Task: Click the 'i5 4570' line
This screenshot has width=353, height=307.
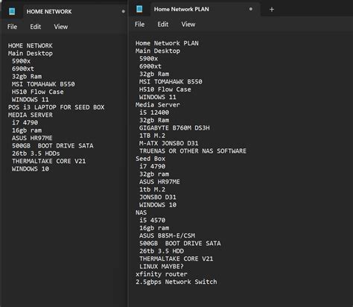Action: [x=152, y=221]
